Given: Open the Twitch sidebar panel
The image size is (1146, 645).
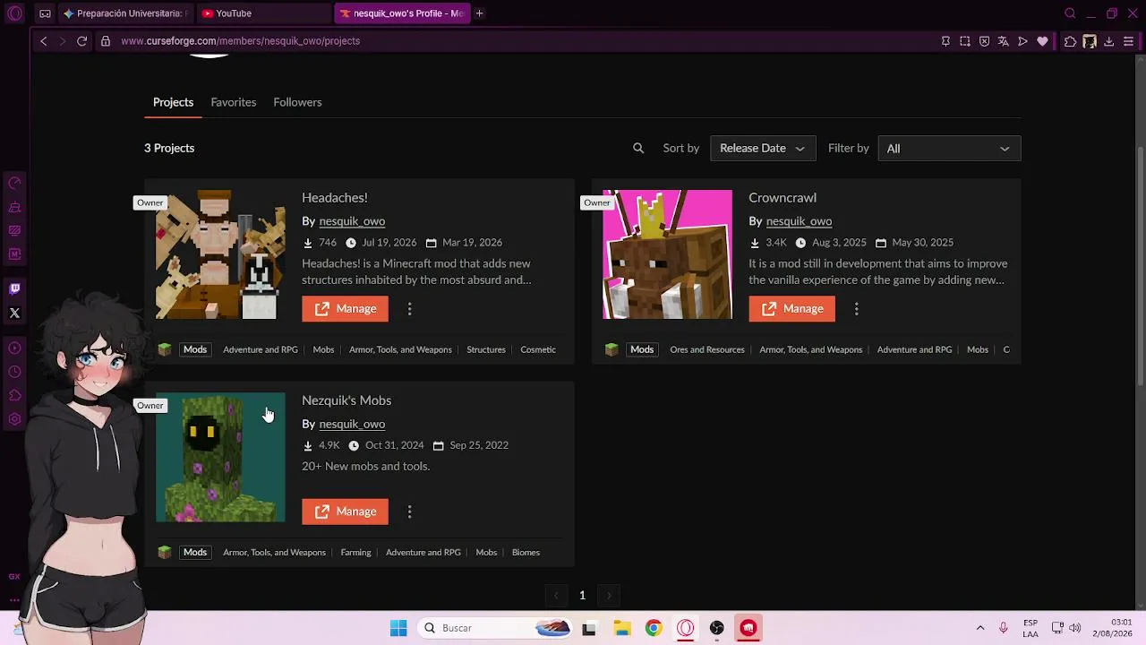Looking at the screenshot, I should 14,288.
